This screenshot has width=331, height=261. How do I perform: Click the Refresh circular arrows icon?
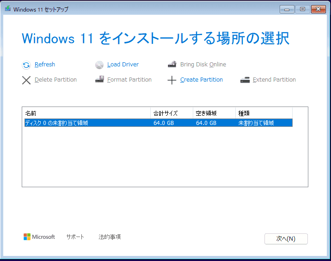tap(26, 65)
